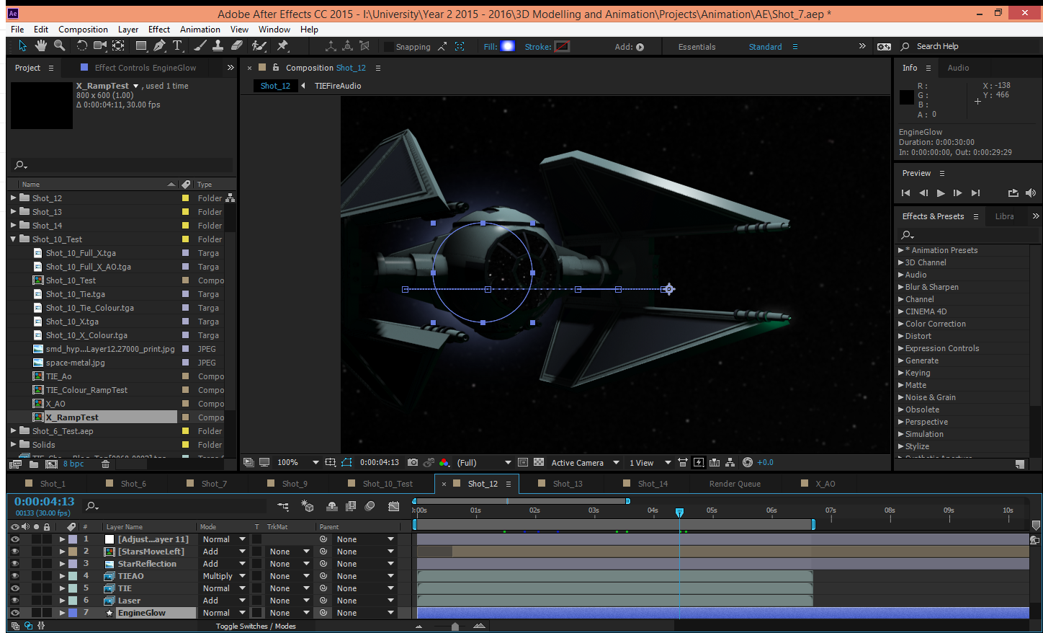Mute audio in the Preview panel
This screenshot has height=633, width=1043.
(1031, 193)
